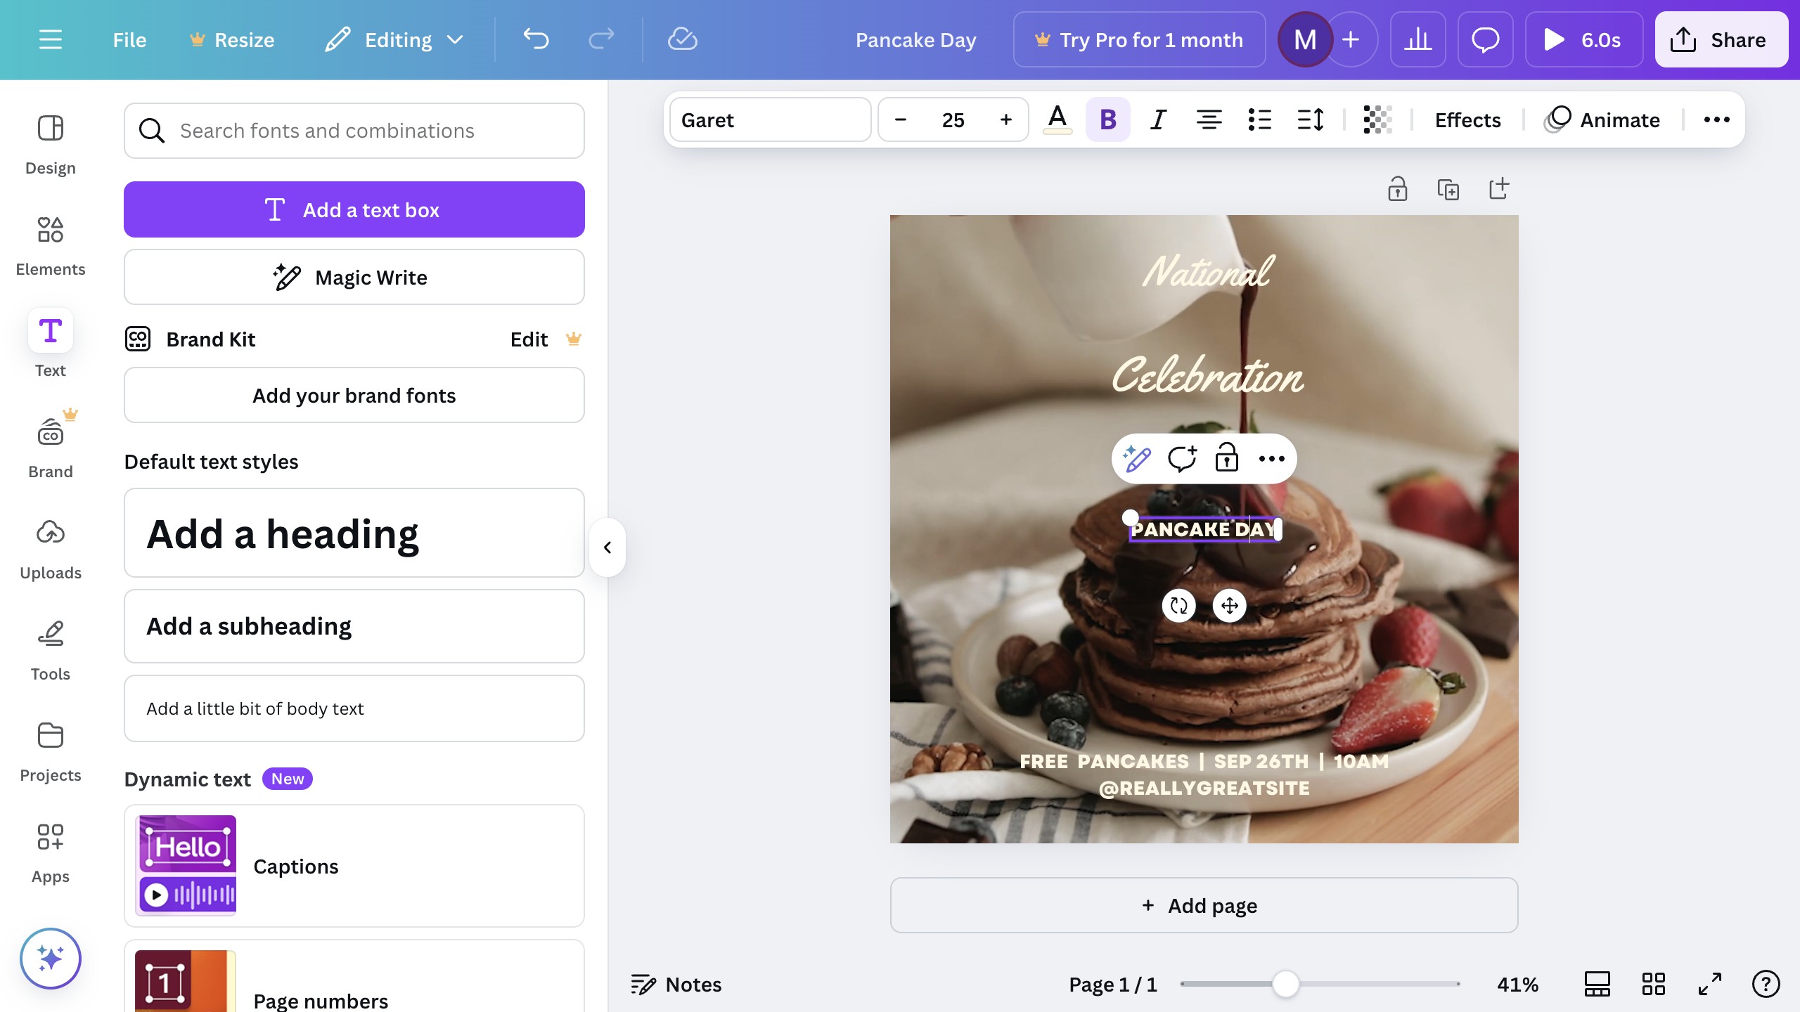Lock the selected text element
This screenshot has height=1012, width=1800.
pyautogui.click(x=1227, y=458)
